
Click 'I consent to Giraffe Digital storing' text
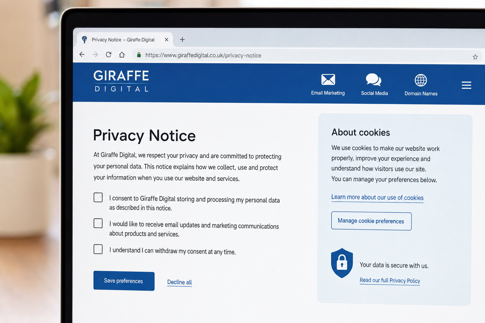pyautogui.click(x=195, y=203)
